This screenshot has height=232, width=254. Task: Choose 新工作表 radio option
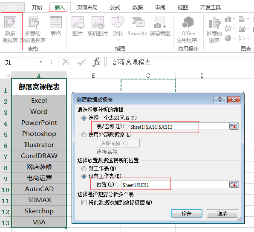click(x=84, y=169)
